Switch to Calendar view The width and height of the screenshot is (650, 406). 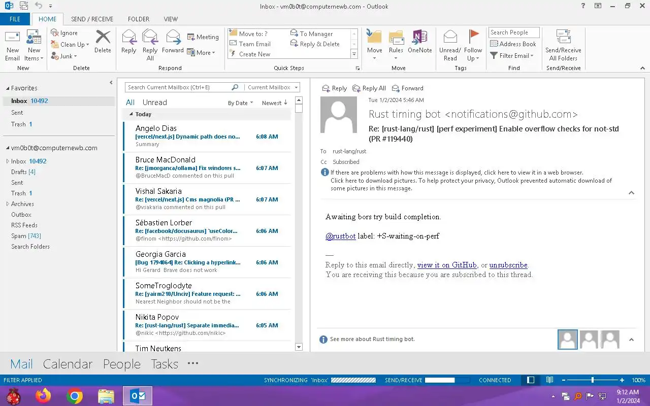coord(68,364)
